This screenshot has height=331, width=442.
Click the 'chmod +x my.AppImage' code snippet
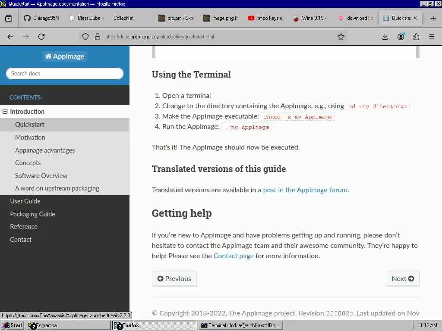[x=298, y=117]
